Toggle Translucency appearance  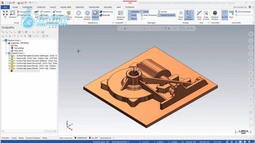pos(106,12)
